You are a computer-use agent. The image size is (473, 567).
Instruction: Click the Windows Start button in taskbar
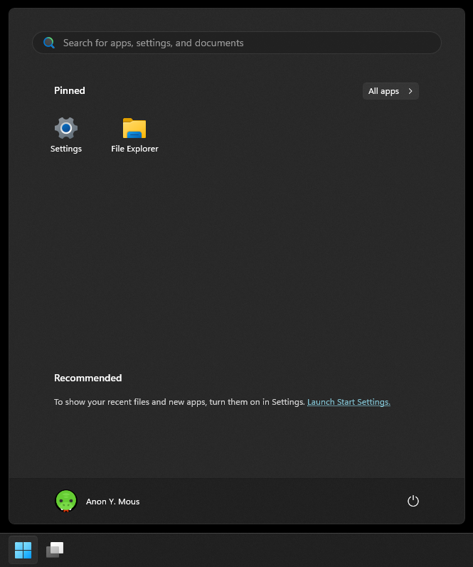[x=23, y=550]
